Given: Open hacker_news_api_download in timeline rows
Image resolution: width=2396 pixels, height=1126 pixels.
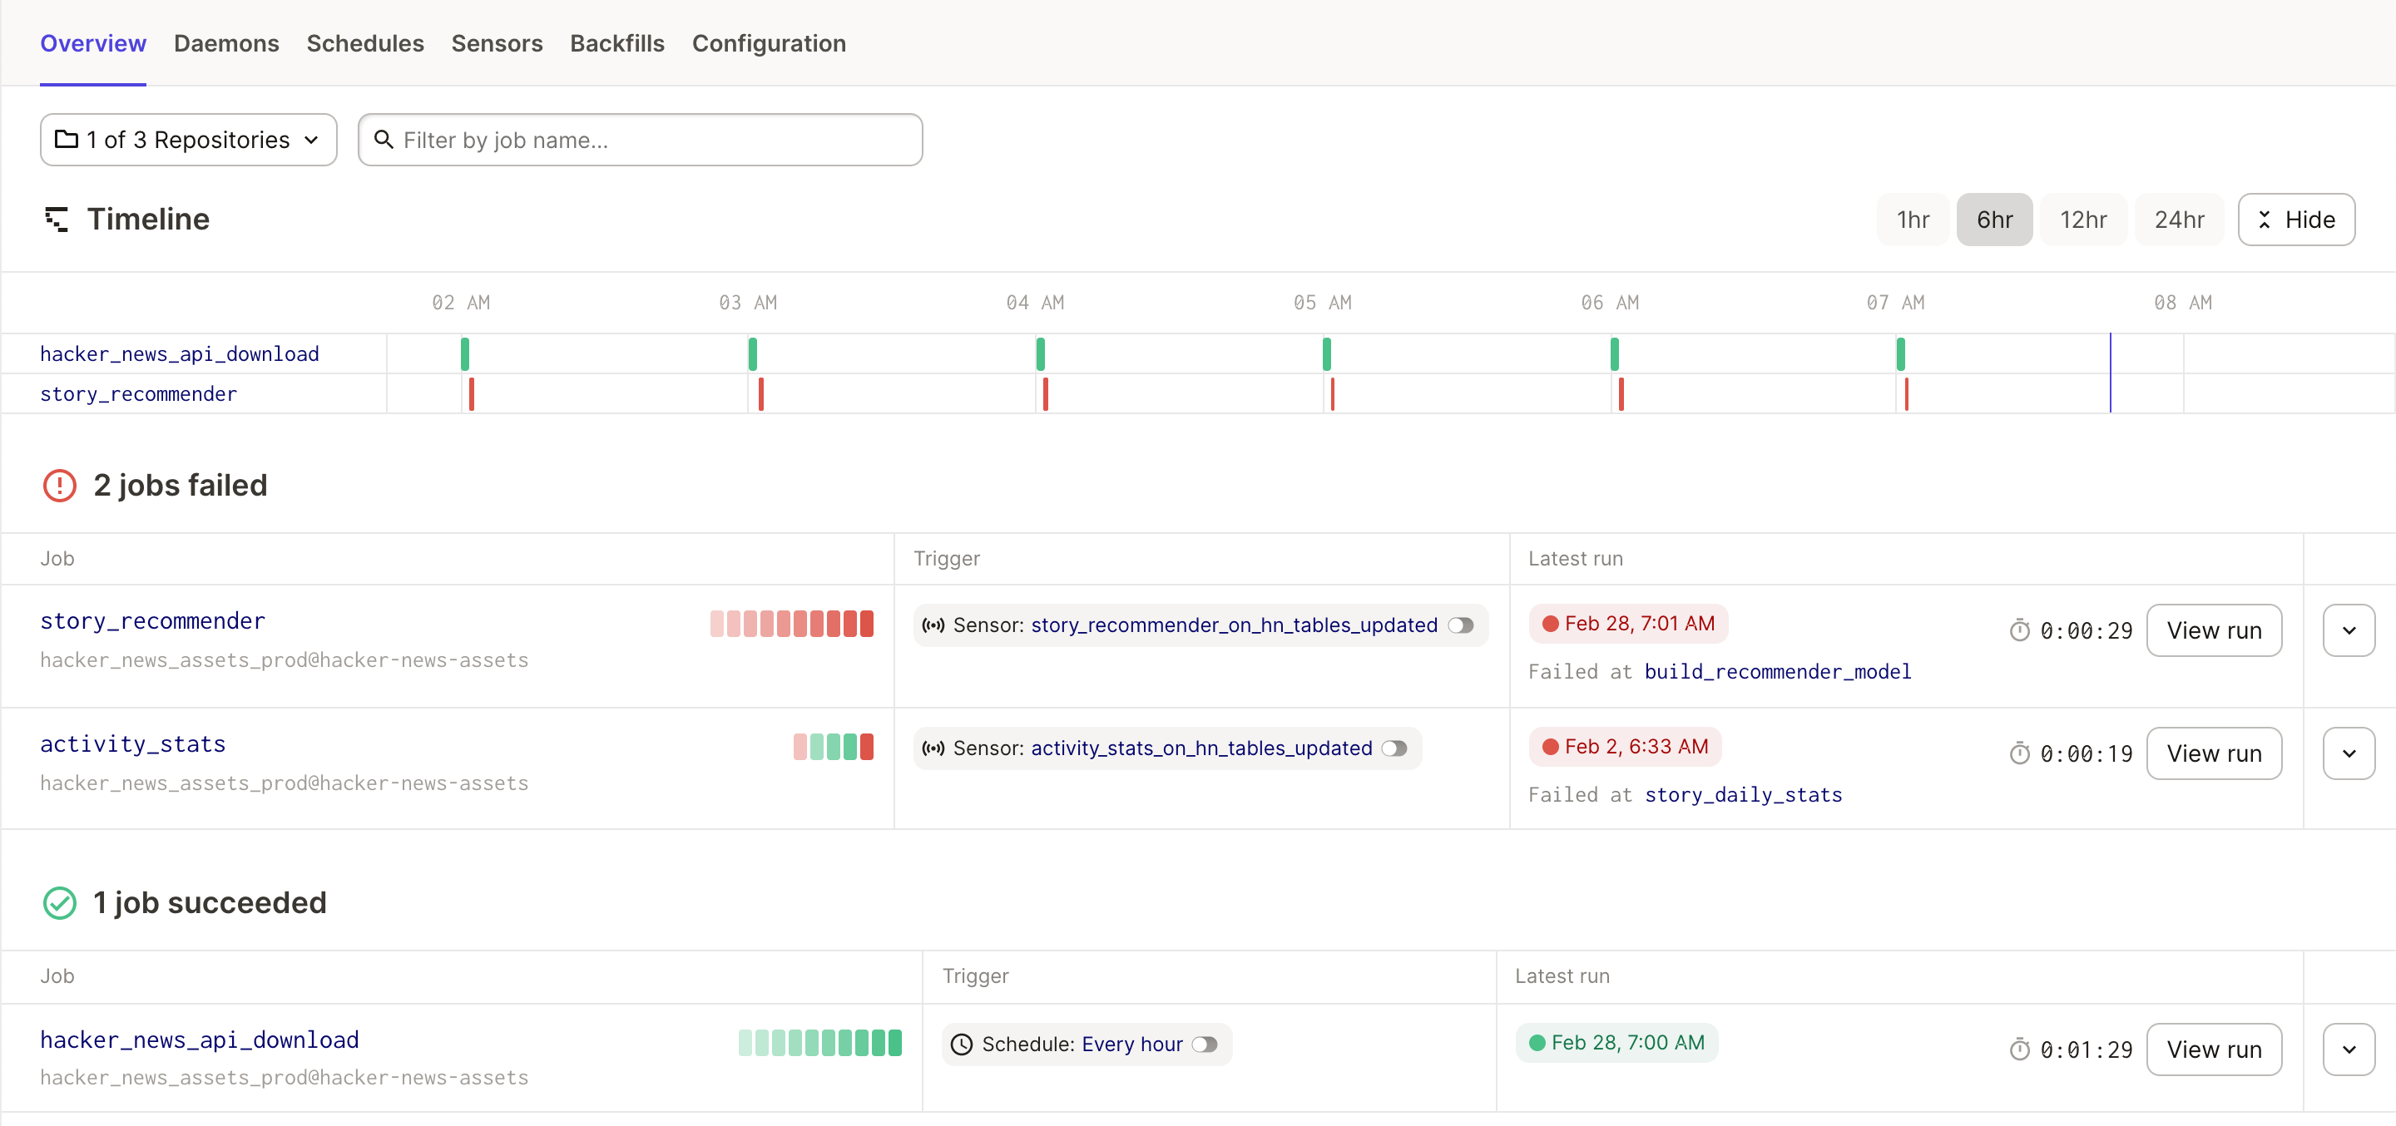Looking at the screenshot, I should tap(180, 354).
